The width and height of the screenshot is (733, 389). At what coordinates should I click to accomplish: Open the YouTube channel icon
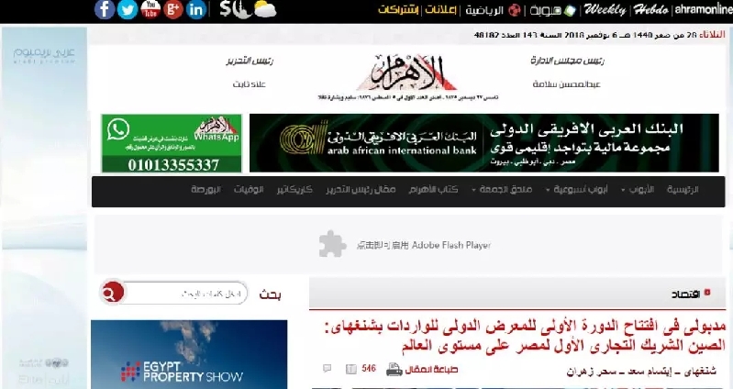[150, 10]
